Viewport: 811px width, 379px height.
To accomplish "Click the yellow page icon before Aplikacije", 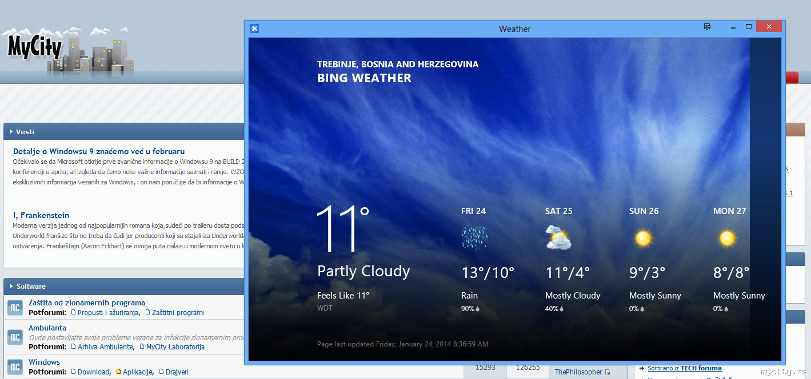I will pyautogui.click(x=118, y=372).
